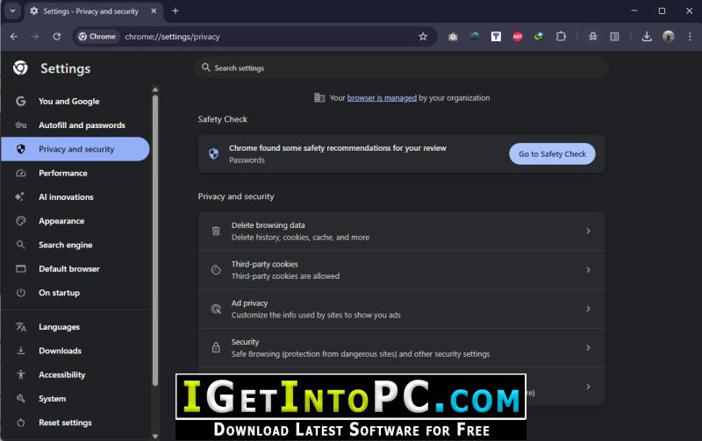Click the camera screenshot extension icon

(x=453, y=37)
